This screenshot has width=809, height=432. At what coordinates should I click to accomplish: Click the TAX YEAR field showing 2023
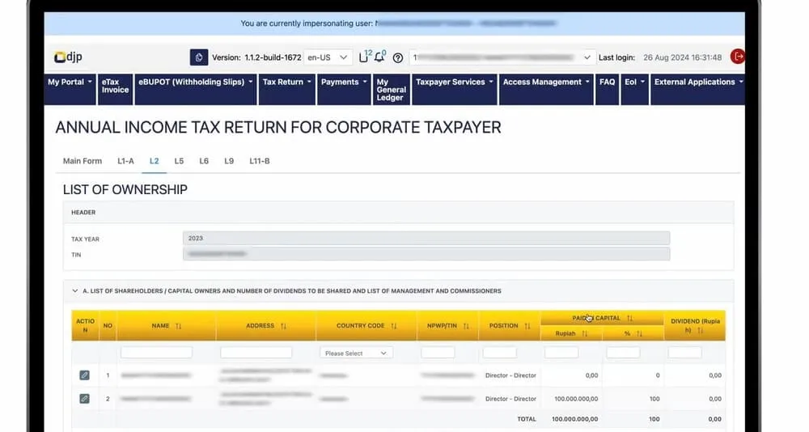(426, 238)
